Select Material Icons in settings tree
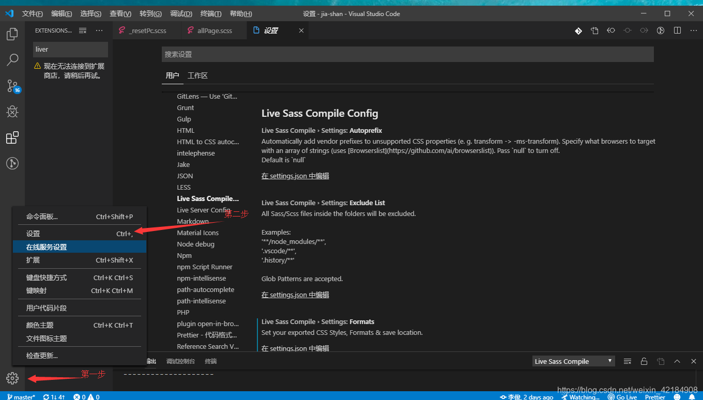 click(197, 233)
